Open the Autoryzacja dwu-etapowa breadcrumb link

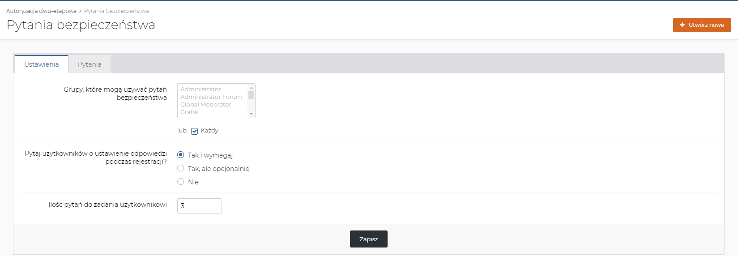pyautogui.click(x=41, y=11)
